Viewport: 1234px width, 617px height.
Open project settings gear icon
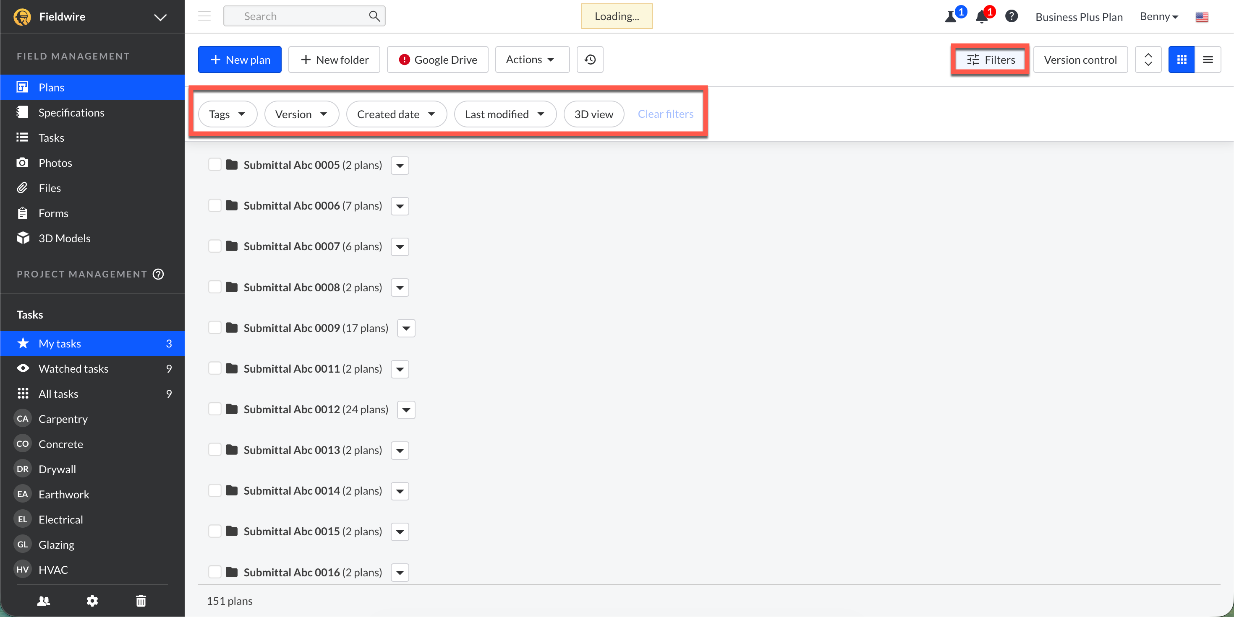[92, 601]
